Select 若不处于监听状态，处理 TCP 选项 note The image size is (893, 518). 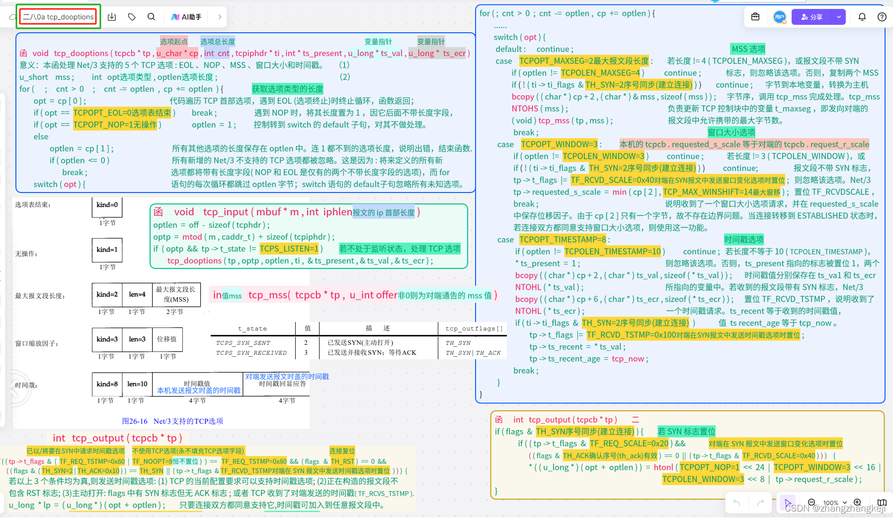click(x=400, y=249)
